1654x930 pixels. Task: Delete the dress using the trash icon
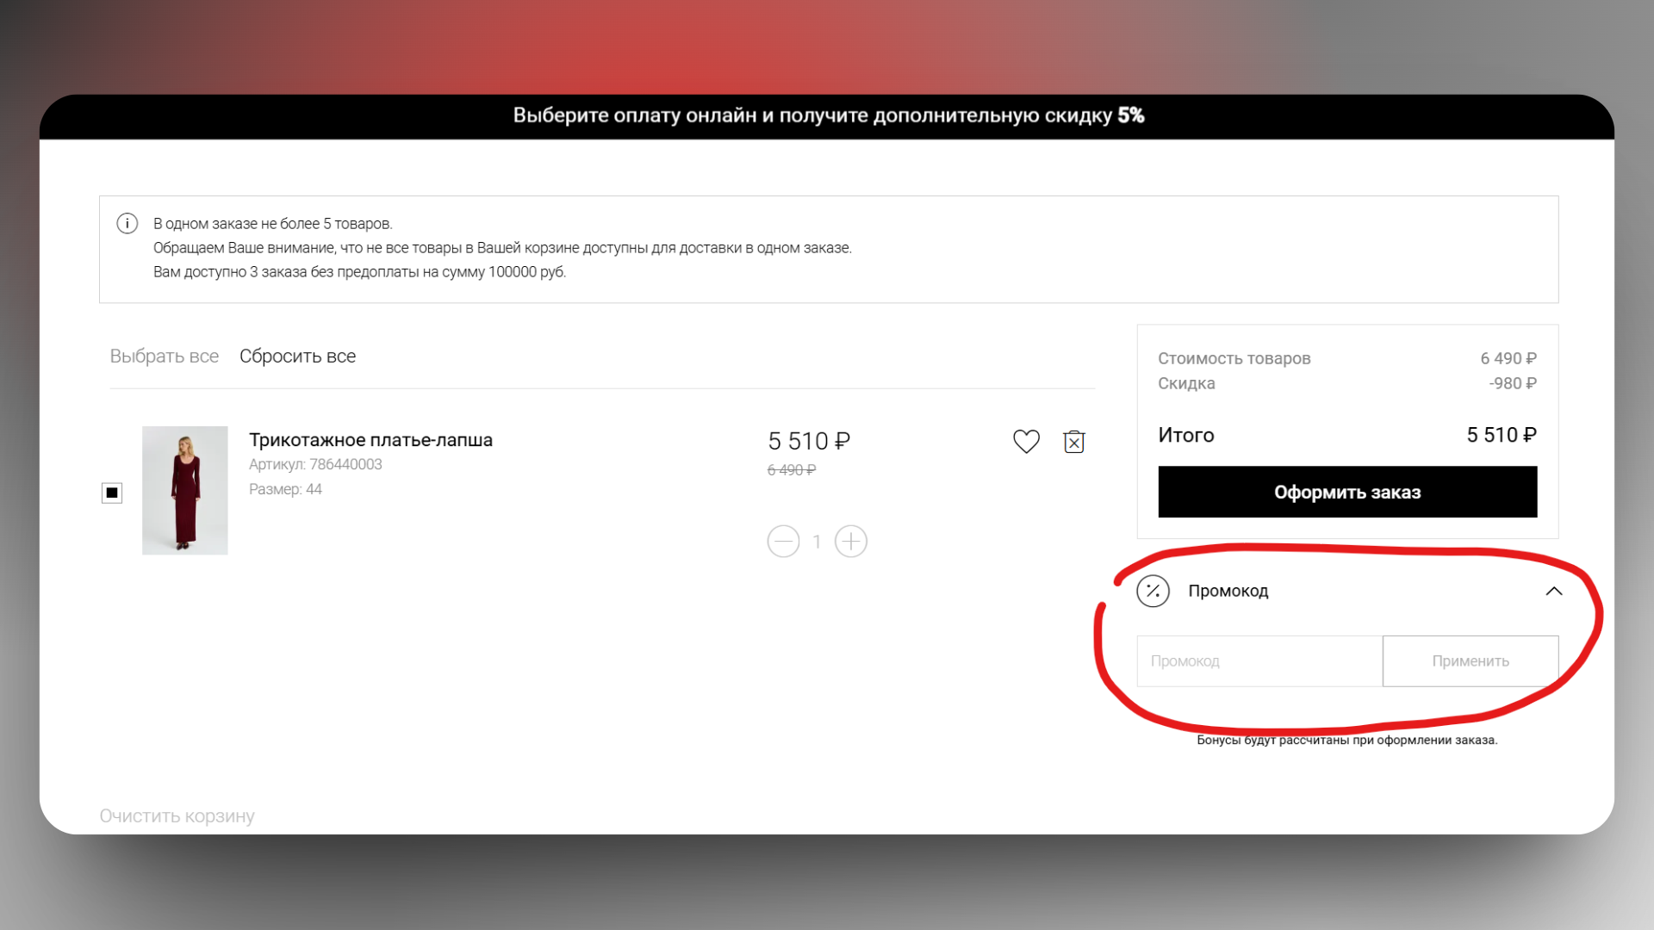(1073, 441)
